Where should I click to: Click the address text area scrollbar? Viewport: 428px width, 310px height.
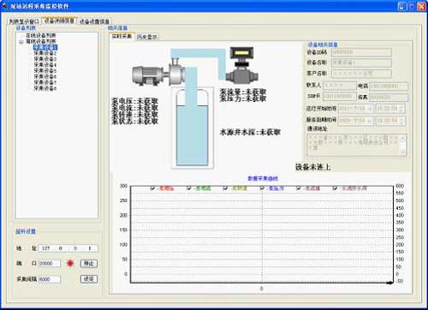(x=403, y=145)
